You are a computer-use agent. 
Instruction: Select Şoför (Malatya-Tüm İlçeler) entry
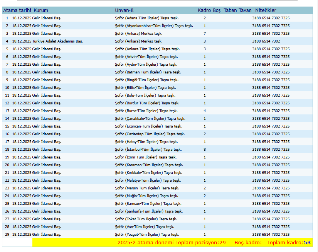pos(148,180)
